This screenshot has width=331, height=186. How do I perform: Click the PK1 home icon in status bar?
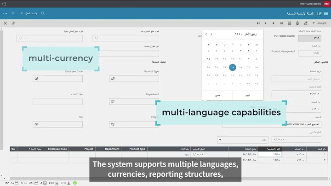click(x=57, y=183)
